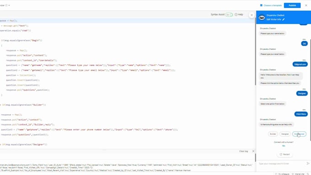
Task: Click the Main Menu visitor reply bubble
Action: 301,114
